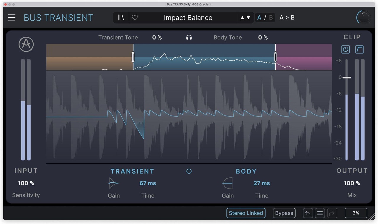Open the preset library browser icon
This screenshot has height=224, width=378.
click(x=121, y=18)
